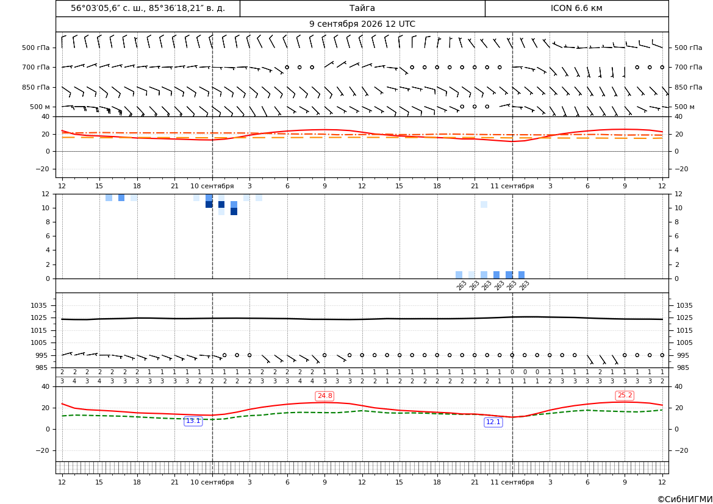Click the dark blue precipitation cell at 10 сентября

point(209,205)
